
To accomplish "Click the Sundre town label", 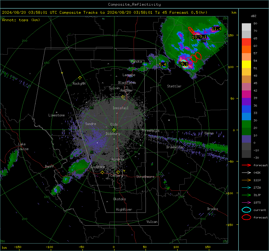I will 91,124.
